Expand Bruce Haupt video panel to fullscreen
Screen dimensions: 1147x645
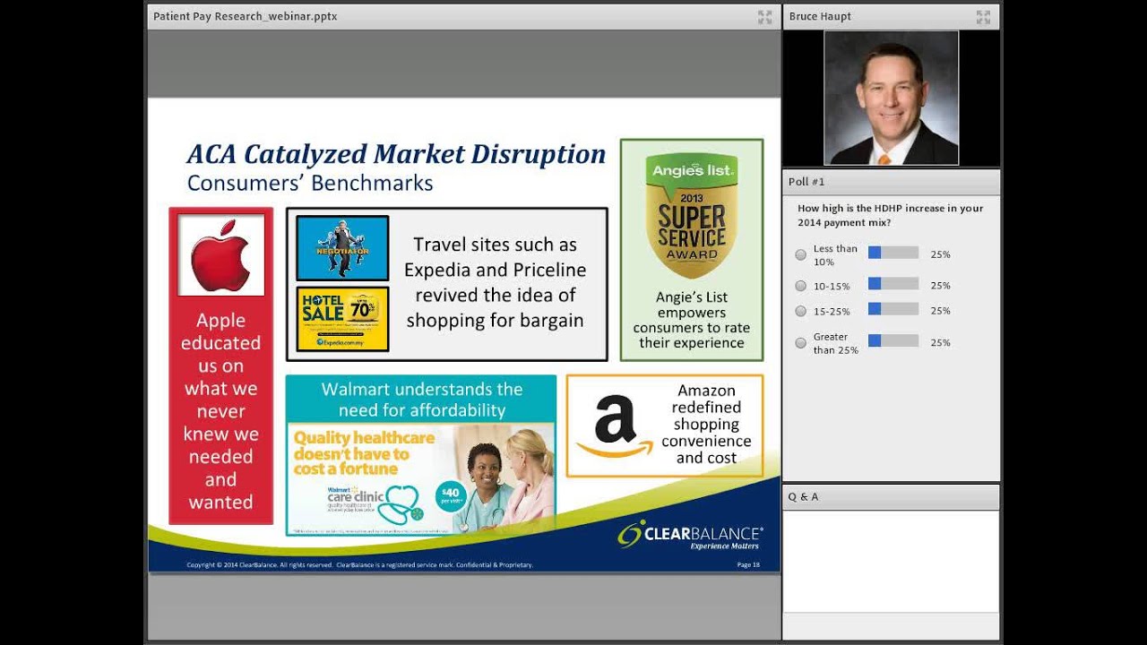point(983,17)
